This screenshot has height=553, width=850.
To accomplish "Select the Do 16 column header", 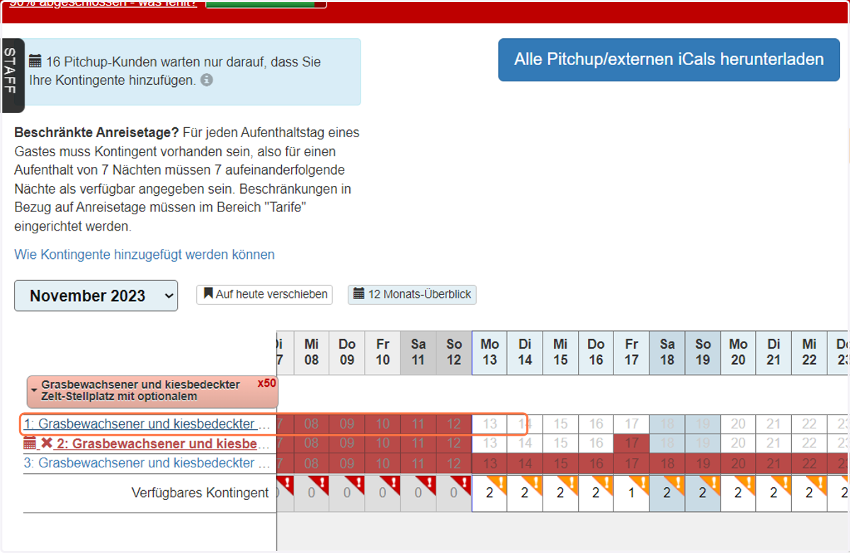I will (596, 352).
